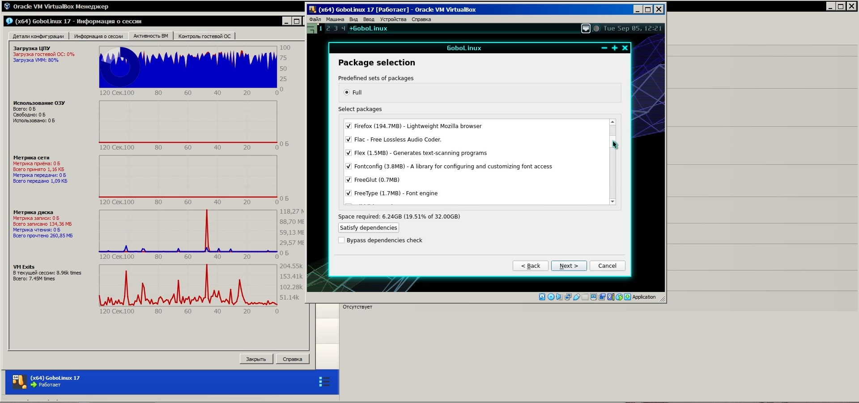The width and height of the screenshot is (859, 403).
Task: Click the Next button in installer
Action: click(x=568, y=266)
